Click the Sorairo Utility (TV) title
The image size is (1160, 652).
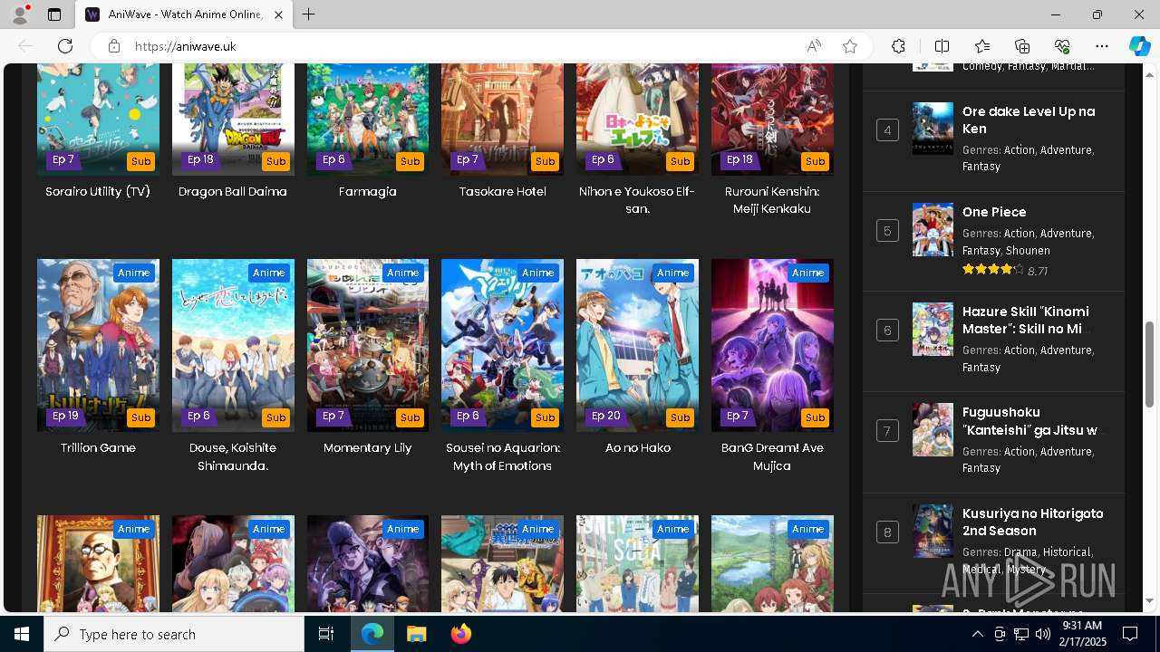click(98, 192)
